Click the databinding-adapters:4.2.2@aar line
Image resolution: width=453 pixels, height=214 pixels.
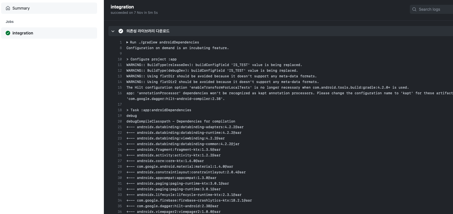point(185,127)
